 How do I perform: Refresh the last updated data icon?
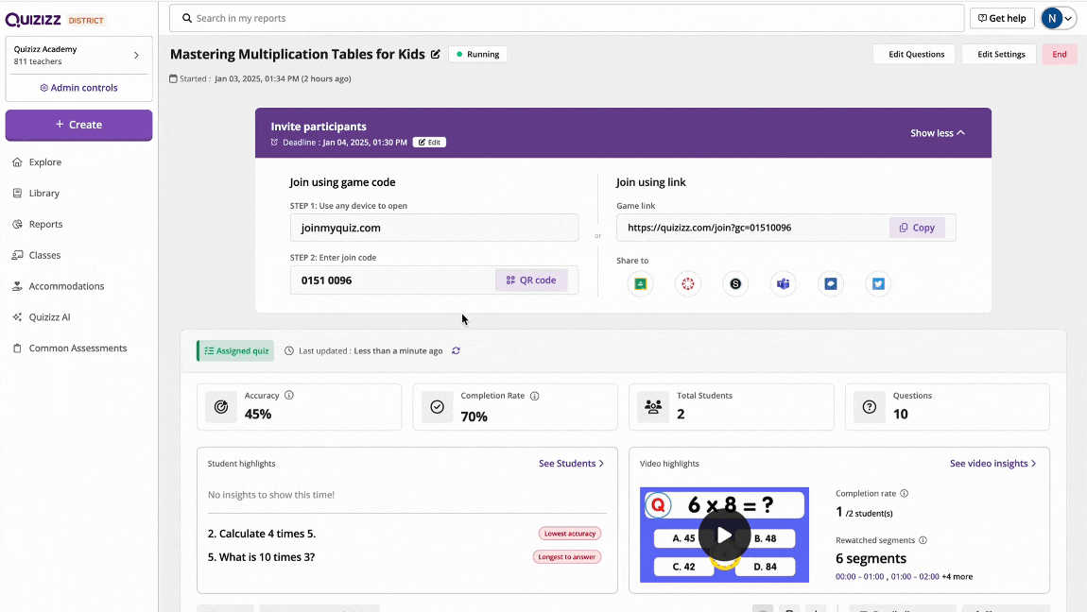pos(457,351)
